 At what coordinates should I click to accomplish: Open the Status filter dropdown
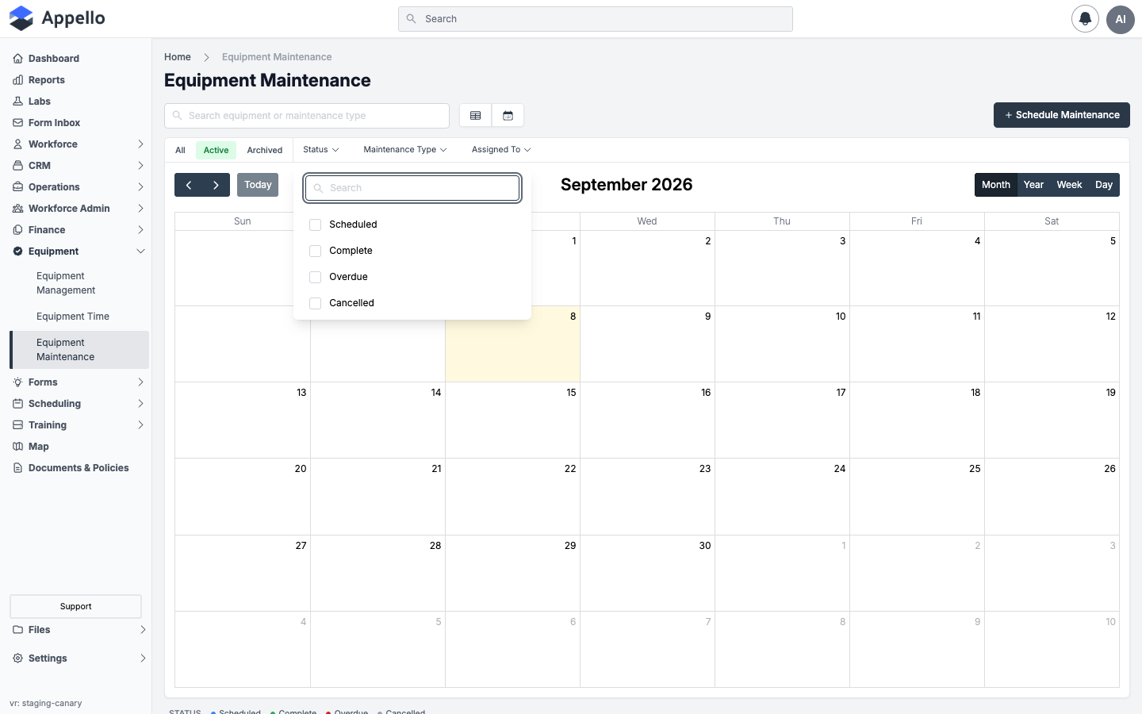click(320, 150)
